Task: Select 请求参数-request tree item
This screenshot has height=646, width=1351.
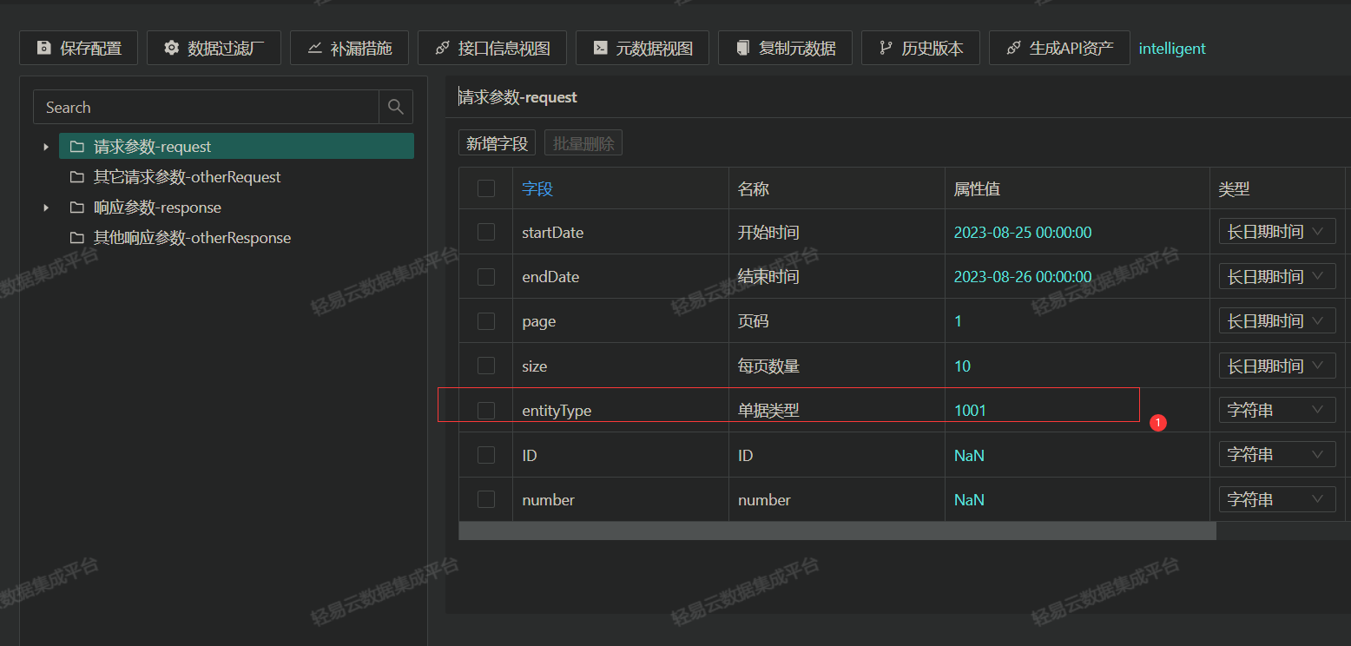Action: [236, 147]
